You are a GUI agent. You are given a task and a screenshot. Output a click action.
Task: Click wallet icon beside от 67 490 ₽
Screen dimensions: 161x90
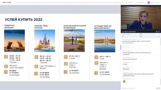coord(36,73)
